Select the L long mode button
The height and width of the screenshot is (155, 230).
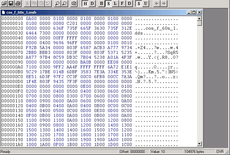[x=116, y=4]
